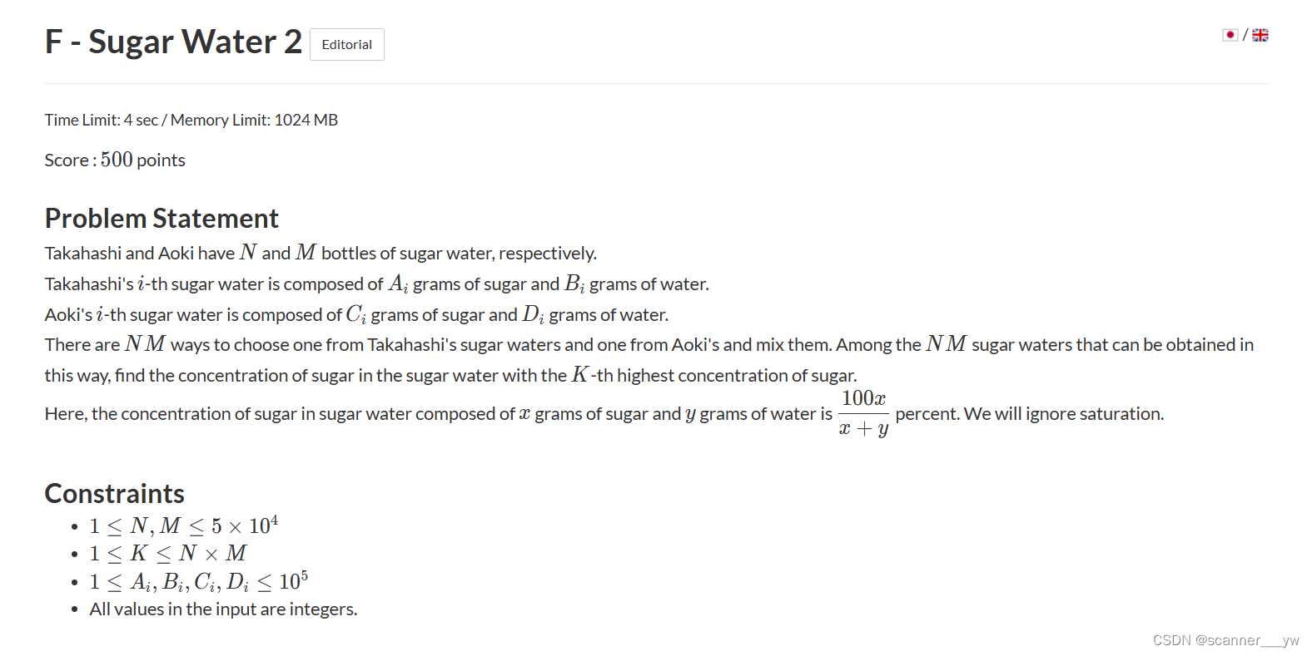The height and width of the screenshot is (656, 1312).
Task: Click the 'Takahashi and Aoki have N and M bottles' line
Action: (321, 253)
